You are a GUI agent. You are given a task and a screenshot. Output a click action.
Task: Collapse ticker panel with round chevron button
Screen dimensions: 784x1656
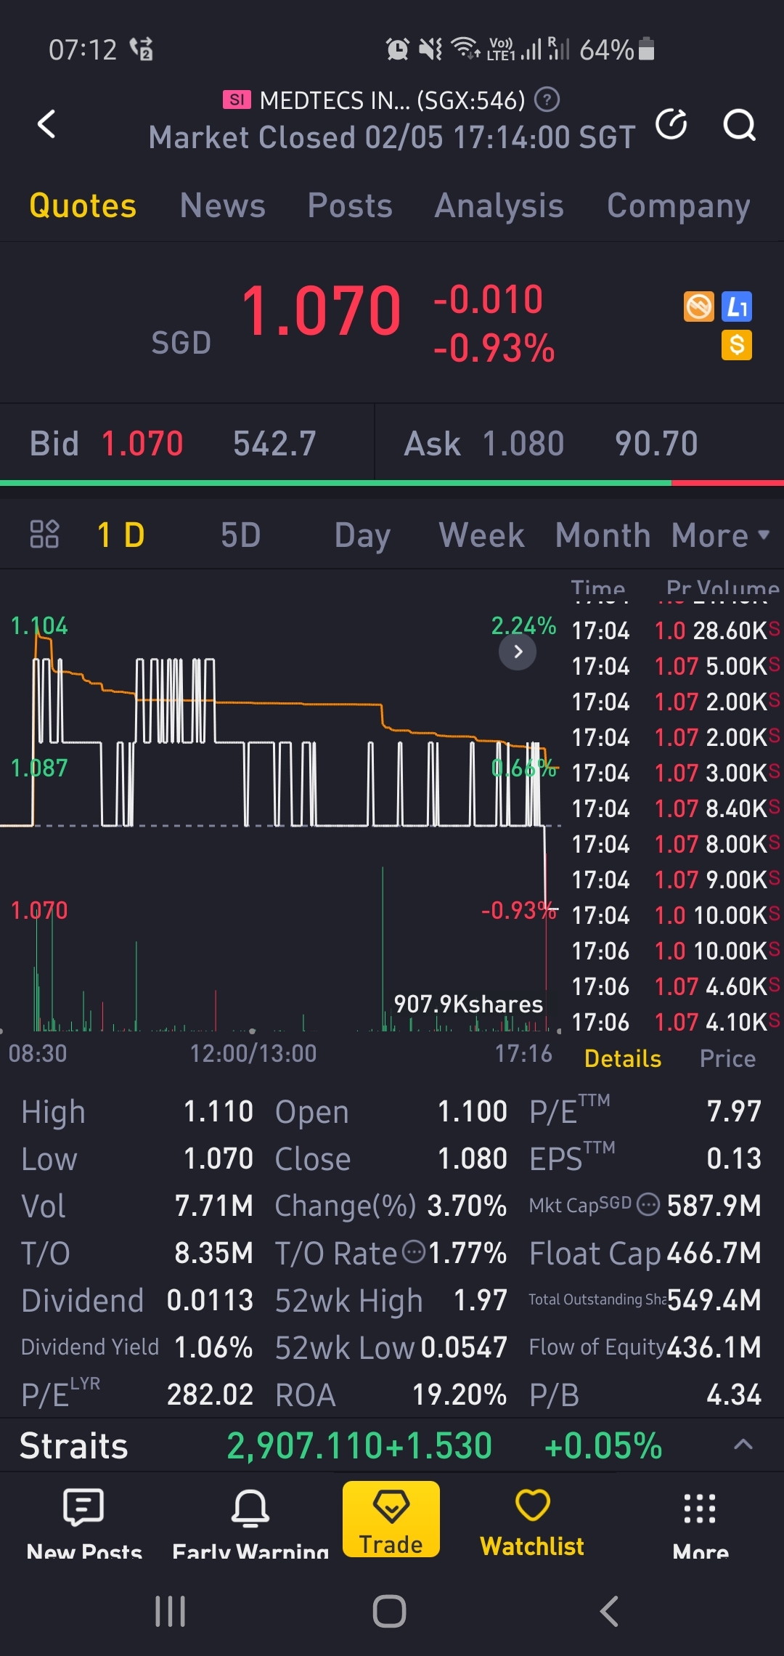point(518,652)
